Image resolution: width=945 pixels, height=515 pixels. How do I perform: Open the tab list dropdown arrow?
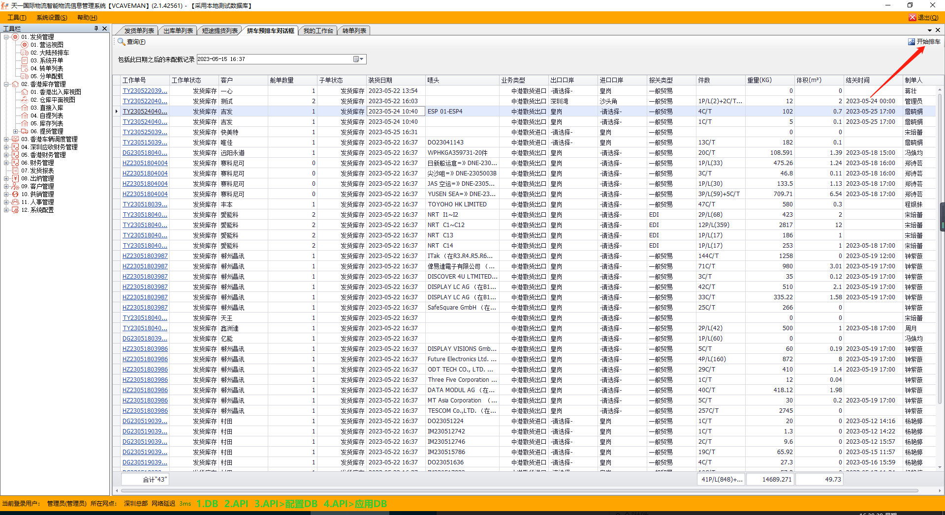pos(930,30)
